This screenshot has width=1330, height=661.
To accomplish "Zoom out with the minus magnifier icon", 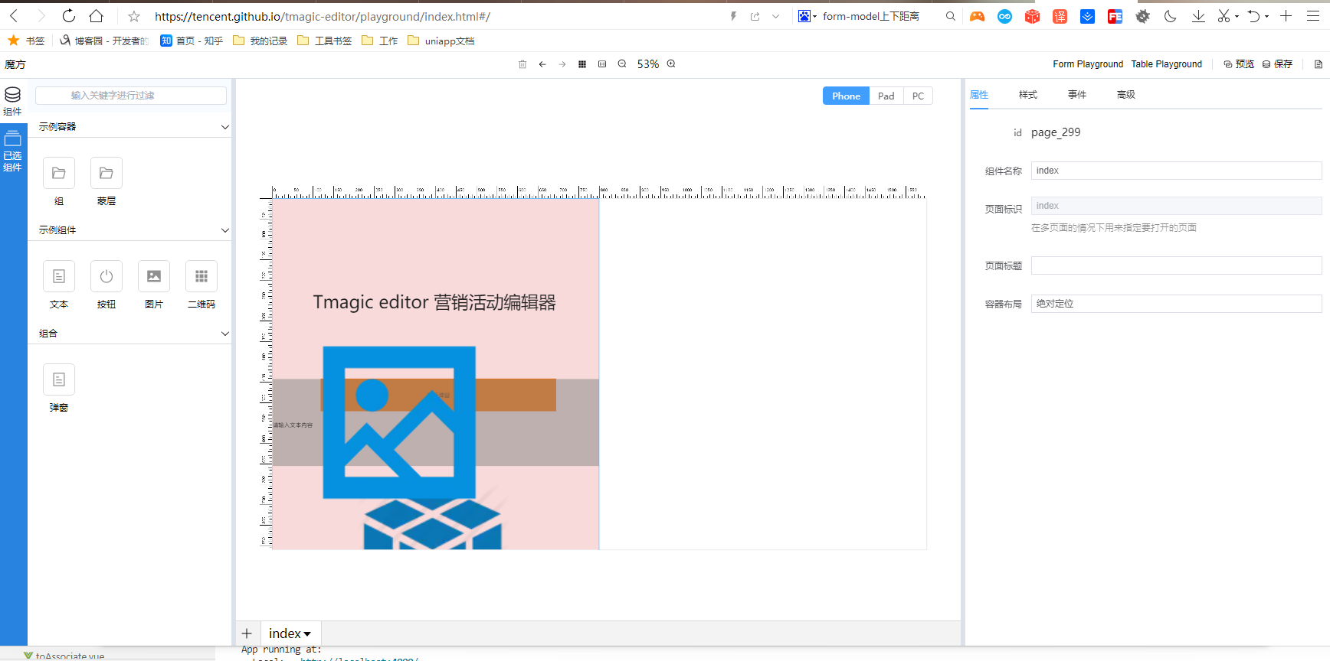I will pos(622,64).
